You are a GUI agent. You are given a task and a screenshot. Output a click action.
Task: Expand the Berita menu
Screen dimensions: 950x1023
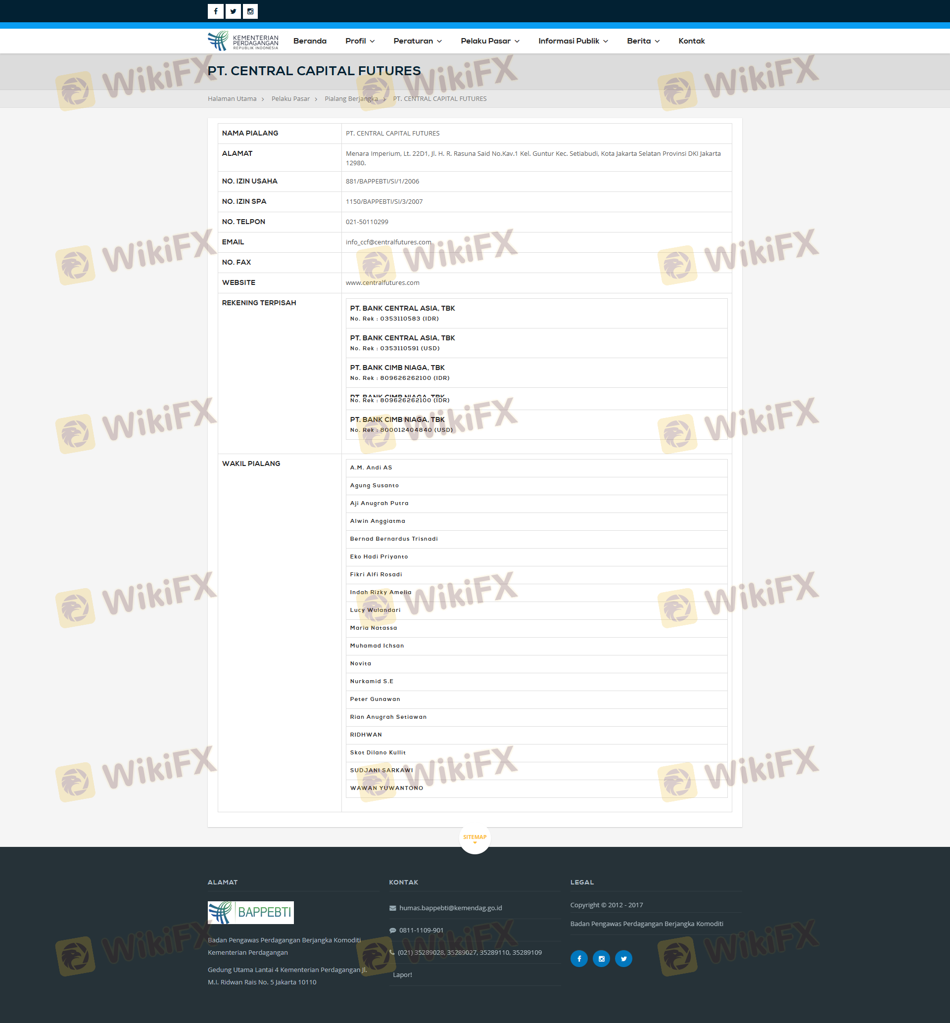click(643, 41)
